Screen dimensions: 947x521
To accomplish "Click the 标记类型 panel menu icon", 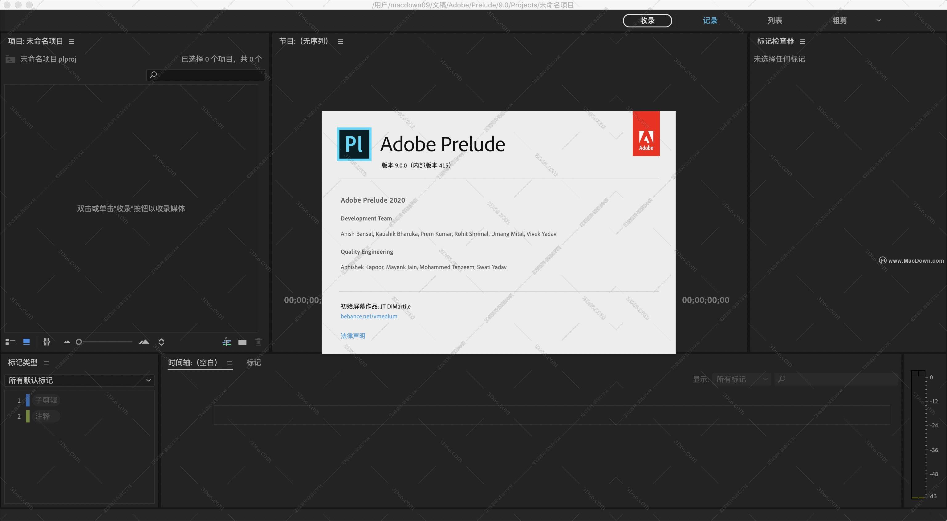I will click(50, 362).
